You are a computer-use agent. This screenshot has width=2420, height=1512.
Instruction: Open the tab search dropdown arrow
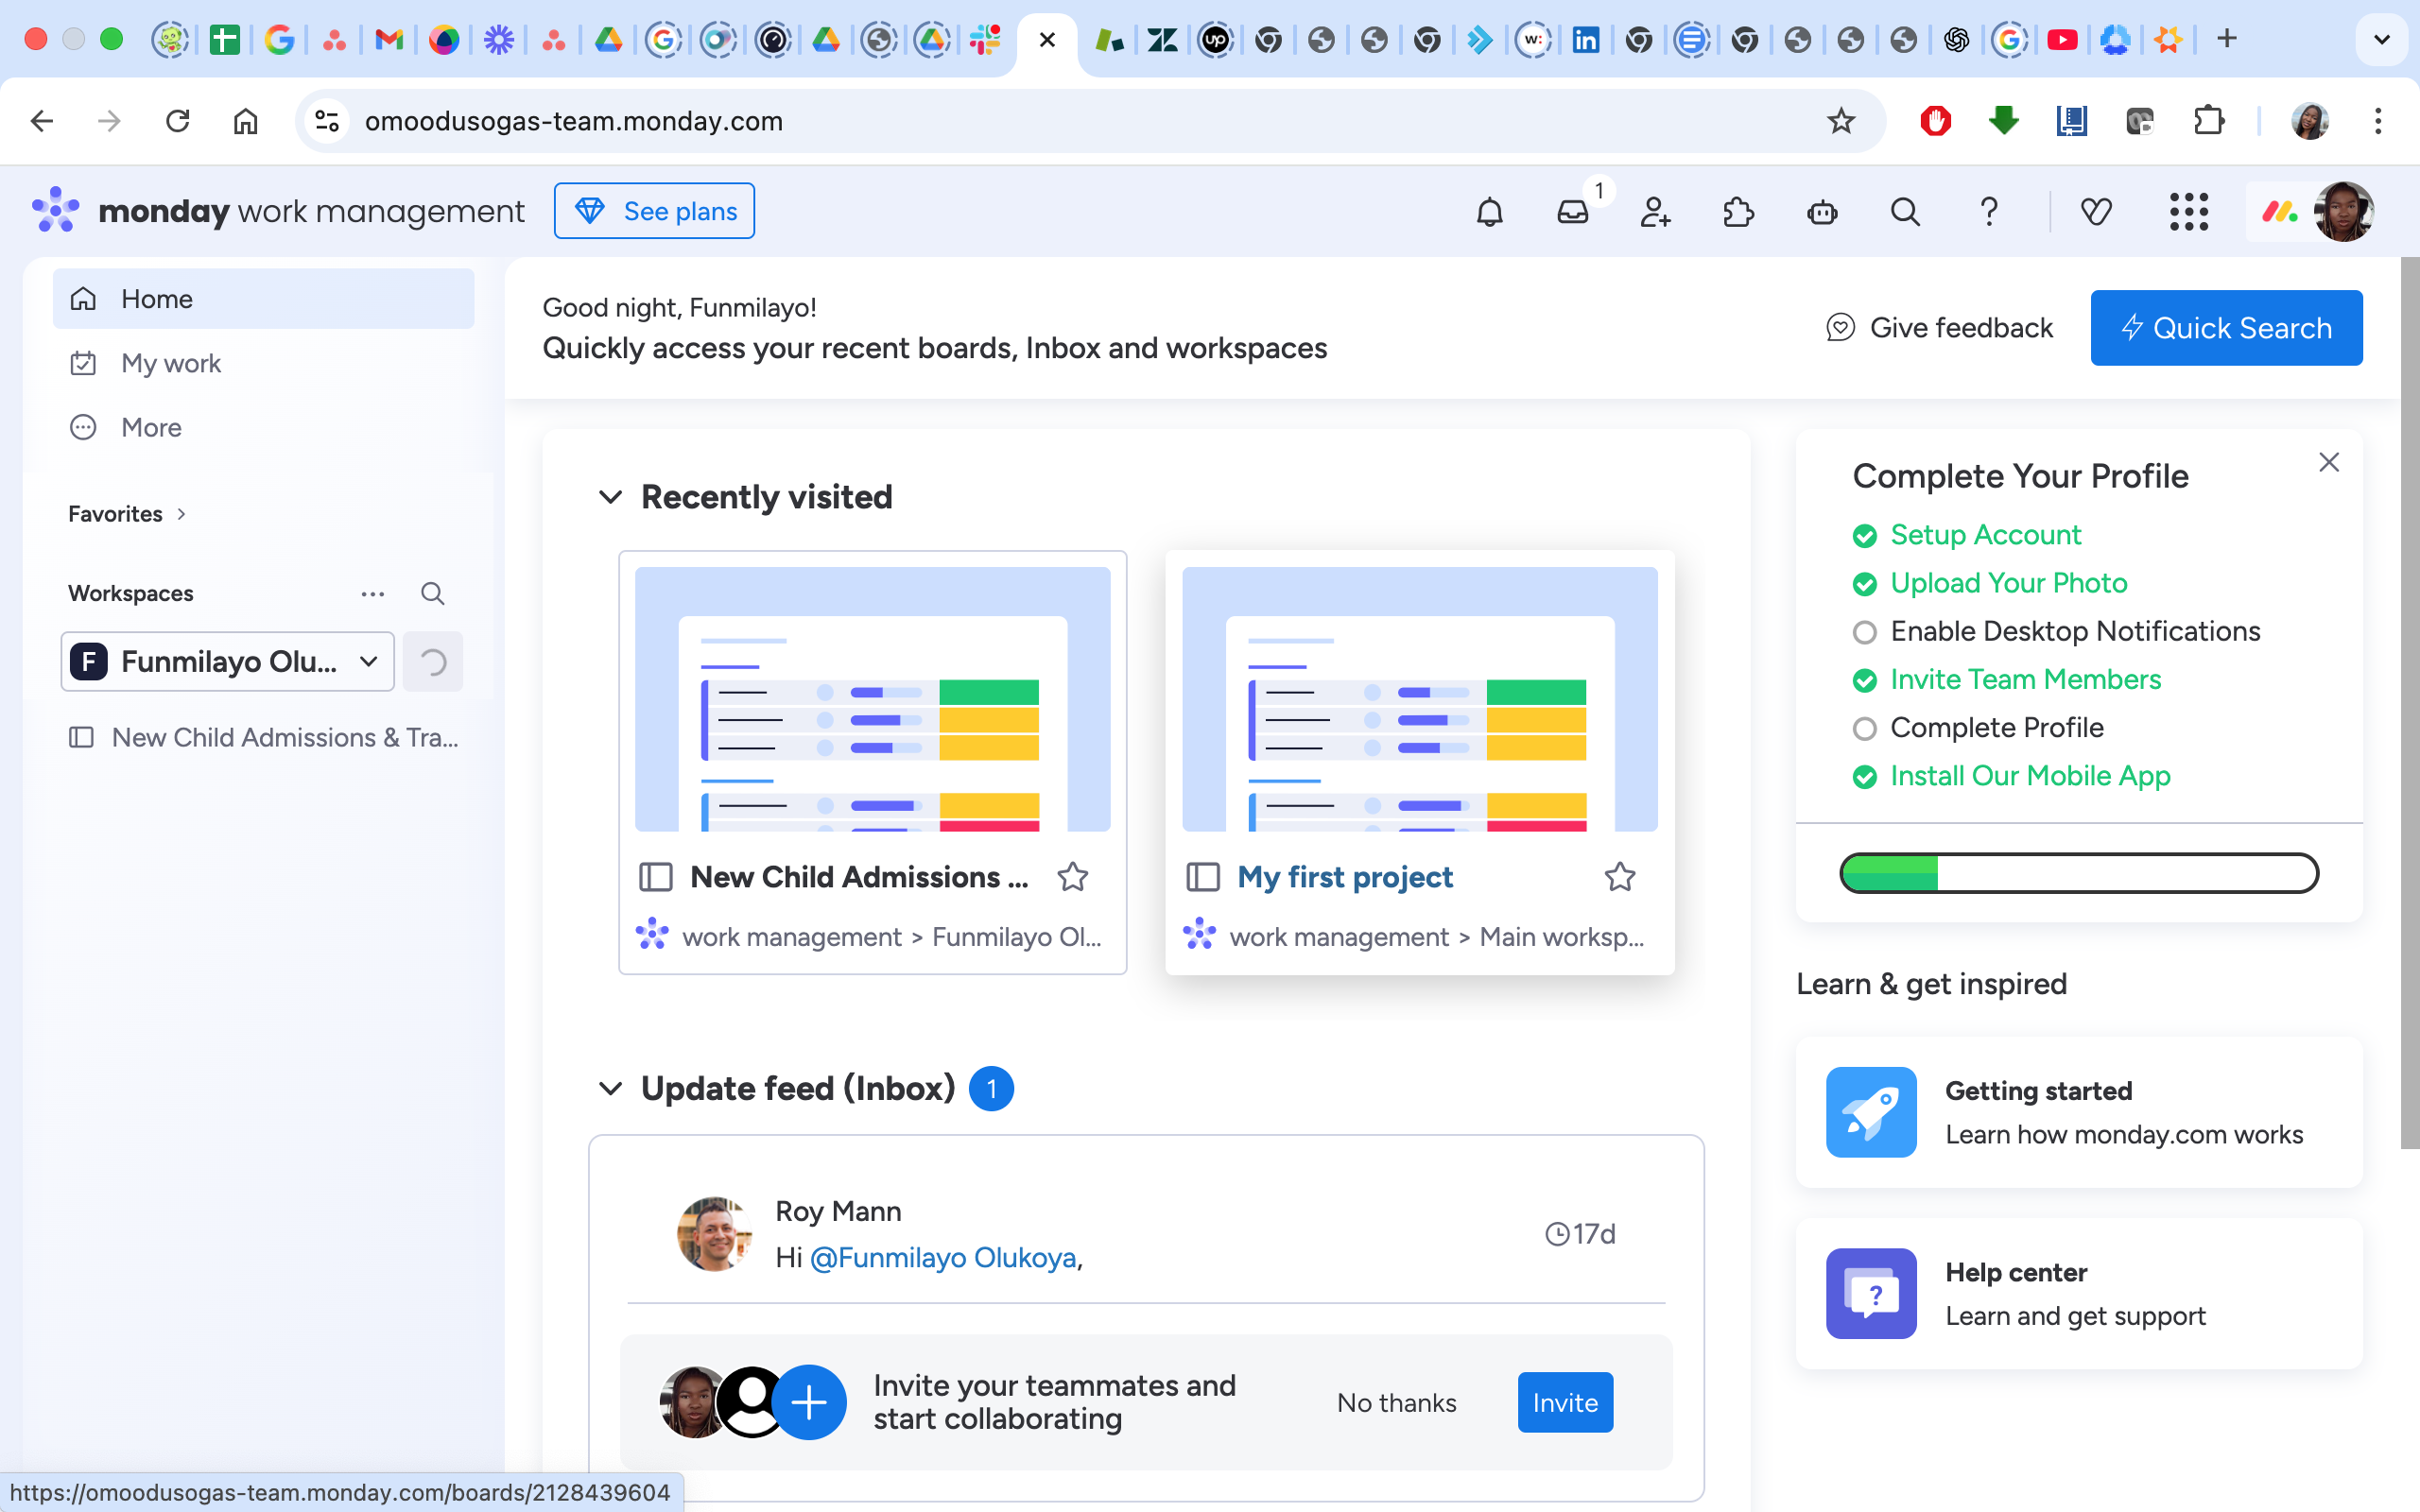(x=2382, y=40)
